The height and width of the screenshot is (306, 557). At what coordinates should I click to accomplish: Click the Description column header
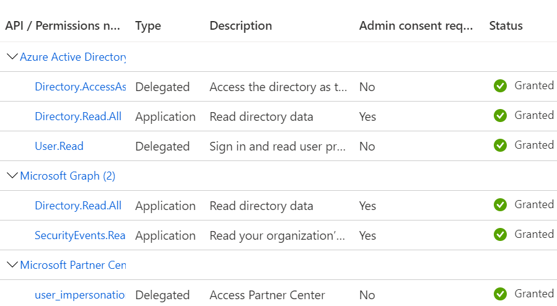point(240,26)
